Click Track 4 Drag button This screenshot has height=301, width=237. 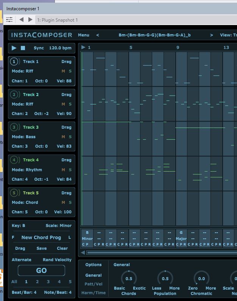point(66,160)
